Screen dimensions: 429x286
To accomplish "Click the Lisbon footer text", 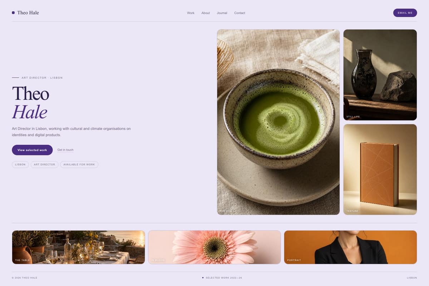I will [x=412, y=278].
